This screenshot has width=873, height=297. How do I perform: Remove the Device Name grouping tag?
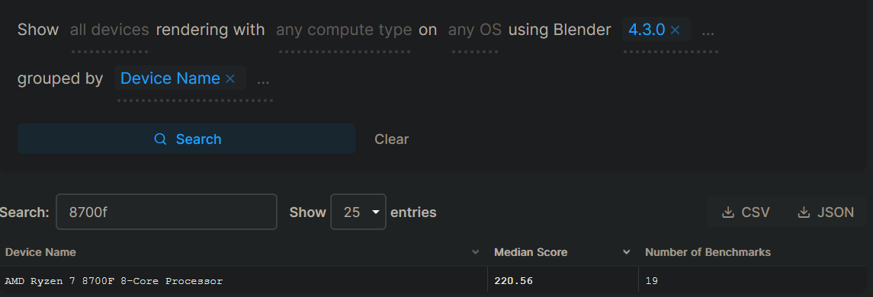coord(230,79)
